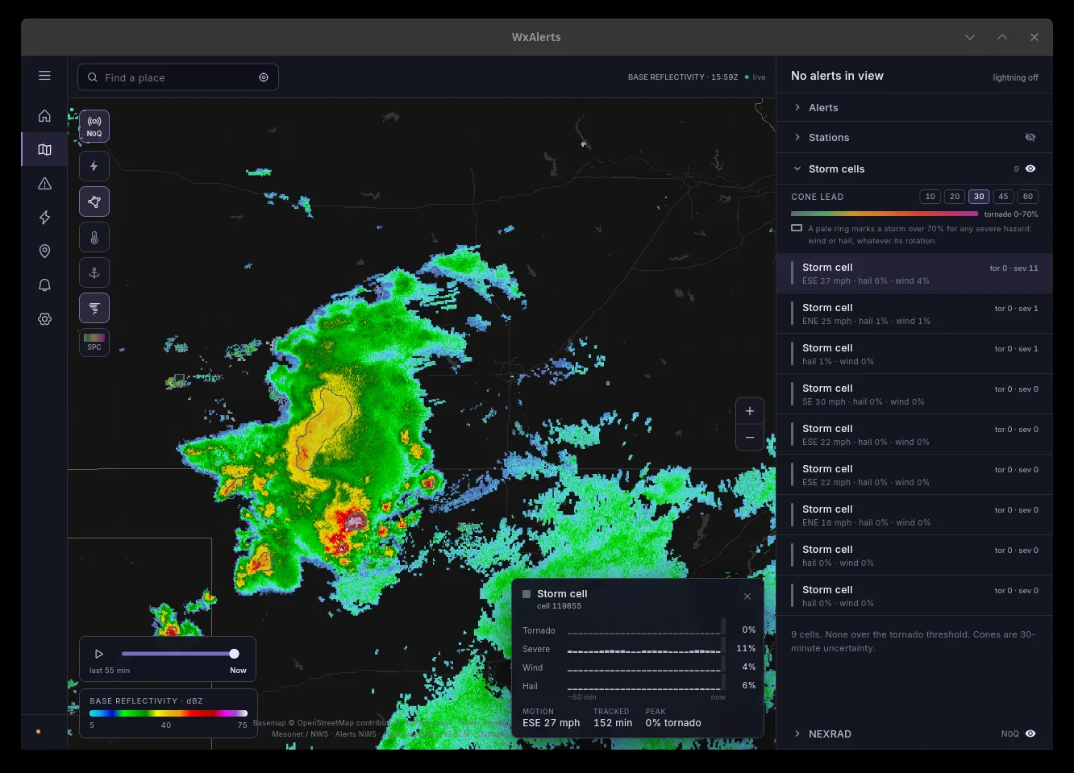Image resolution: width=1074 pixels, height=773 pixels.
Task: Toggle the temperature stations map layer
Action: [94, 237]
